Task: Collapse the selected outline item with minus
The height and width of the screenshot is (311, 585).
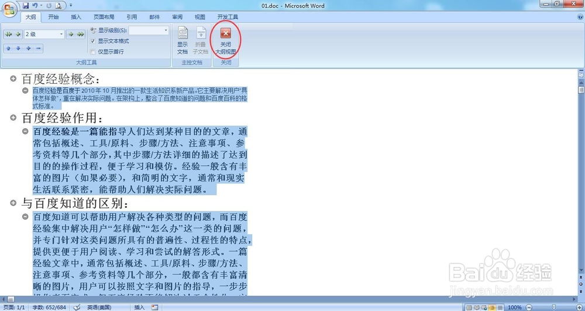Action: coord(39,48)
